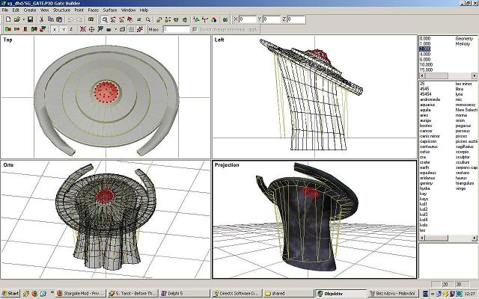Click left scroll arrow of LOD list
Image resolution: width=479 pixels, height=299 pixels.
422,75
